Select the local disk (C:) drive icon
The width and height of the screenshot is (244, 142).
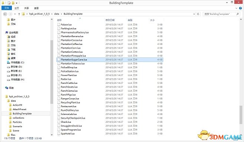click(9, 62)
